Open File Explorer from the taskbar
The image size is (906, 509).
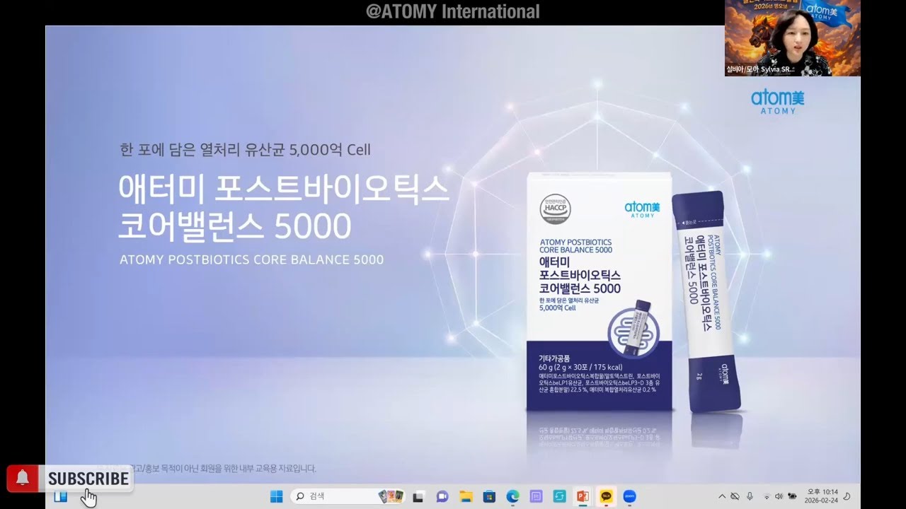point(466,496)
